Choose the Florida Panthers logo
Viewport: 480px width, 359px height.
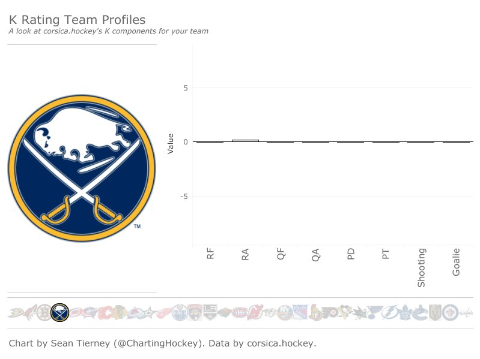point(195,313)
